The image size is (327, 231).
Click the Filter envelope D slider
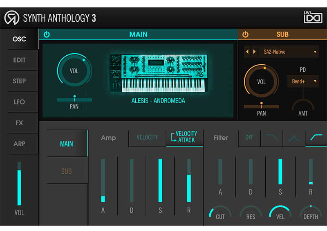(x=251, y=172)
